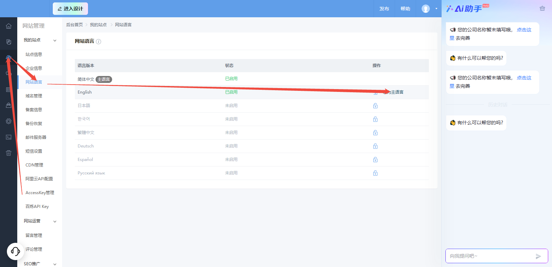Image resolution: width=552 pixels, height=267 pixels.
Task: Open the home icon in left rail
Action: tap(9, 26)
